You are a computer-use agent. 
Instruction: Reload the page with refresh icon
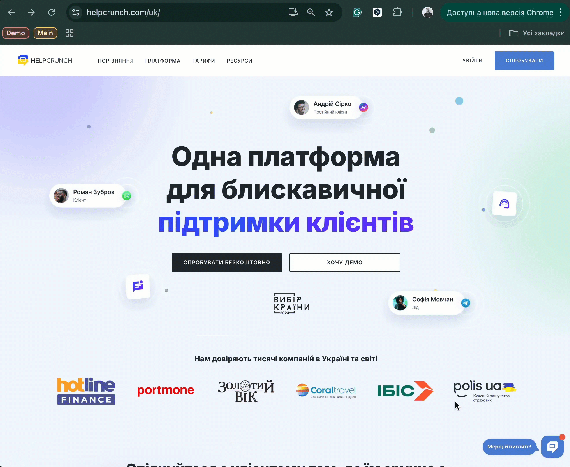pos(52,12)
